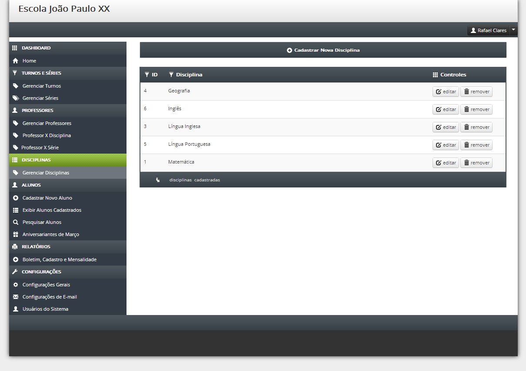Click the gear icon beside Configurações Gerais

coord(16,285)
